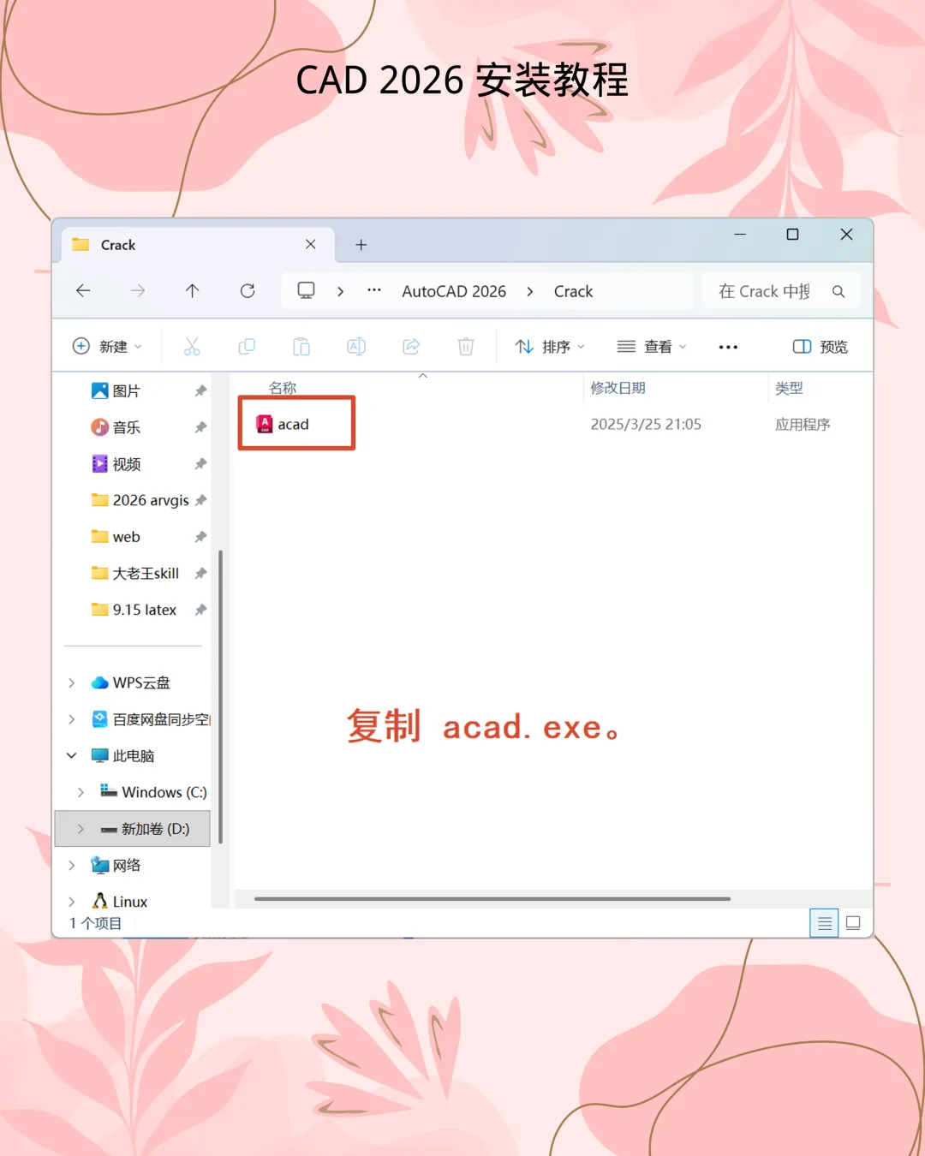925x1156 pixels.
Task: Switch to details view icon in status bar
Action: click(x=824, y=923)
